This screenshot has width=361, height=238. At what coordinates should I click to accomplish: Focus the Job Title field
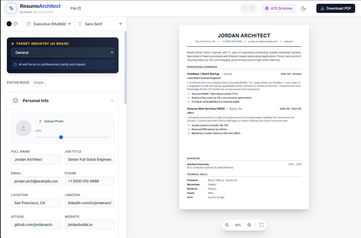coord(90,159)
